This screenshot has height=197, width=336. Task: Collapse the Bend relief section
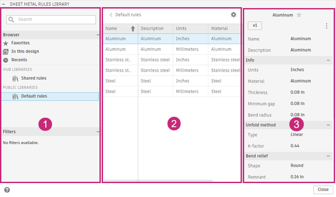328,156
